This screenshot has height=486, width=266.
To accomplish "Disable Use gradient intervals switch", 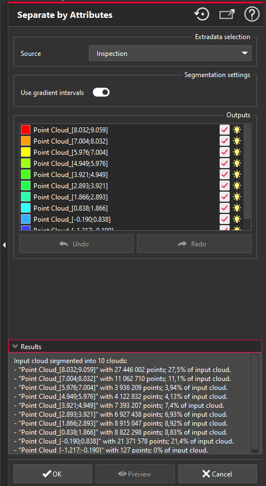I will point(101,92).
